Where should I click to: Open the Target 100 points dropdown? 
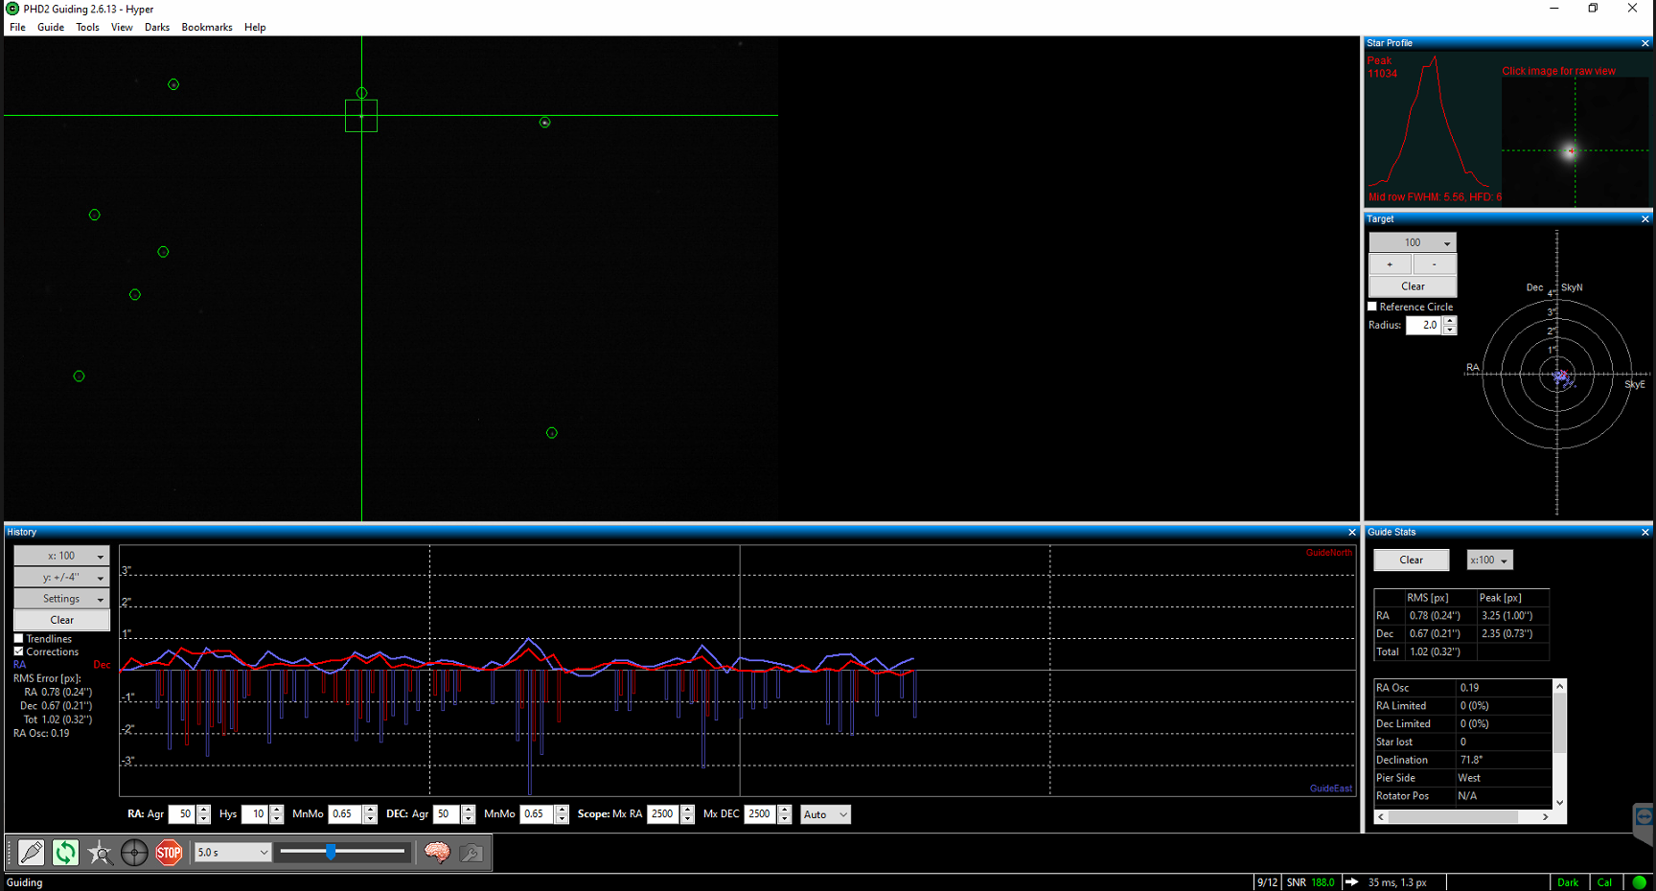coord(1413,242)
